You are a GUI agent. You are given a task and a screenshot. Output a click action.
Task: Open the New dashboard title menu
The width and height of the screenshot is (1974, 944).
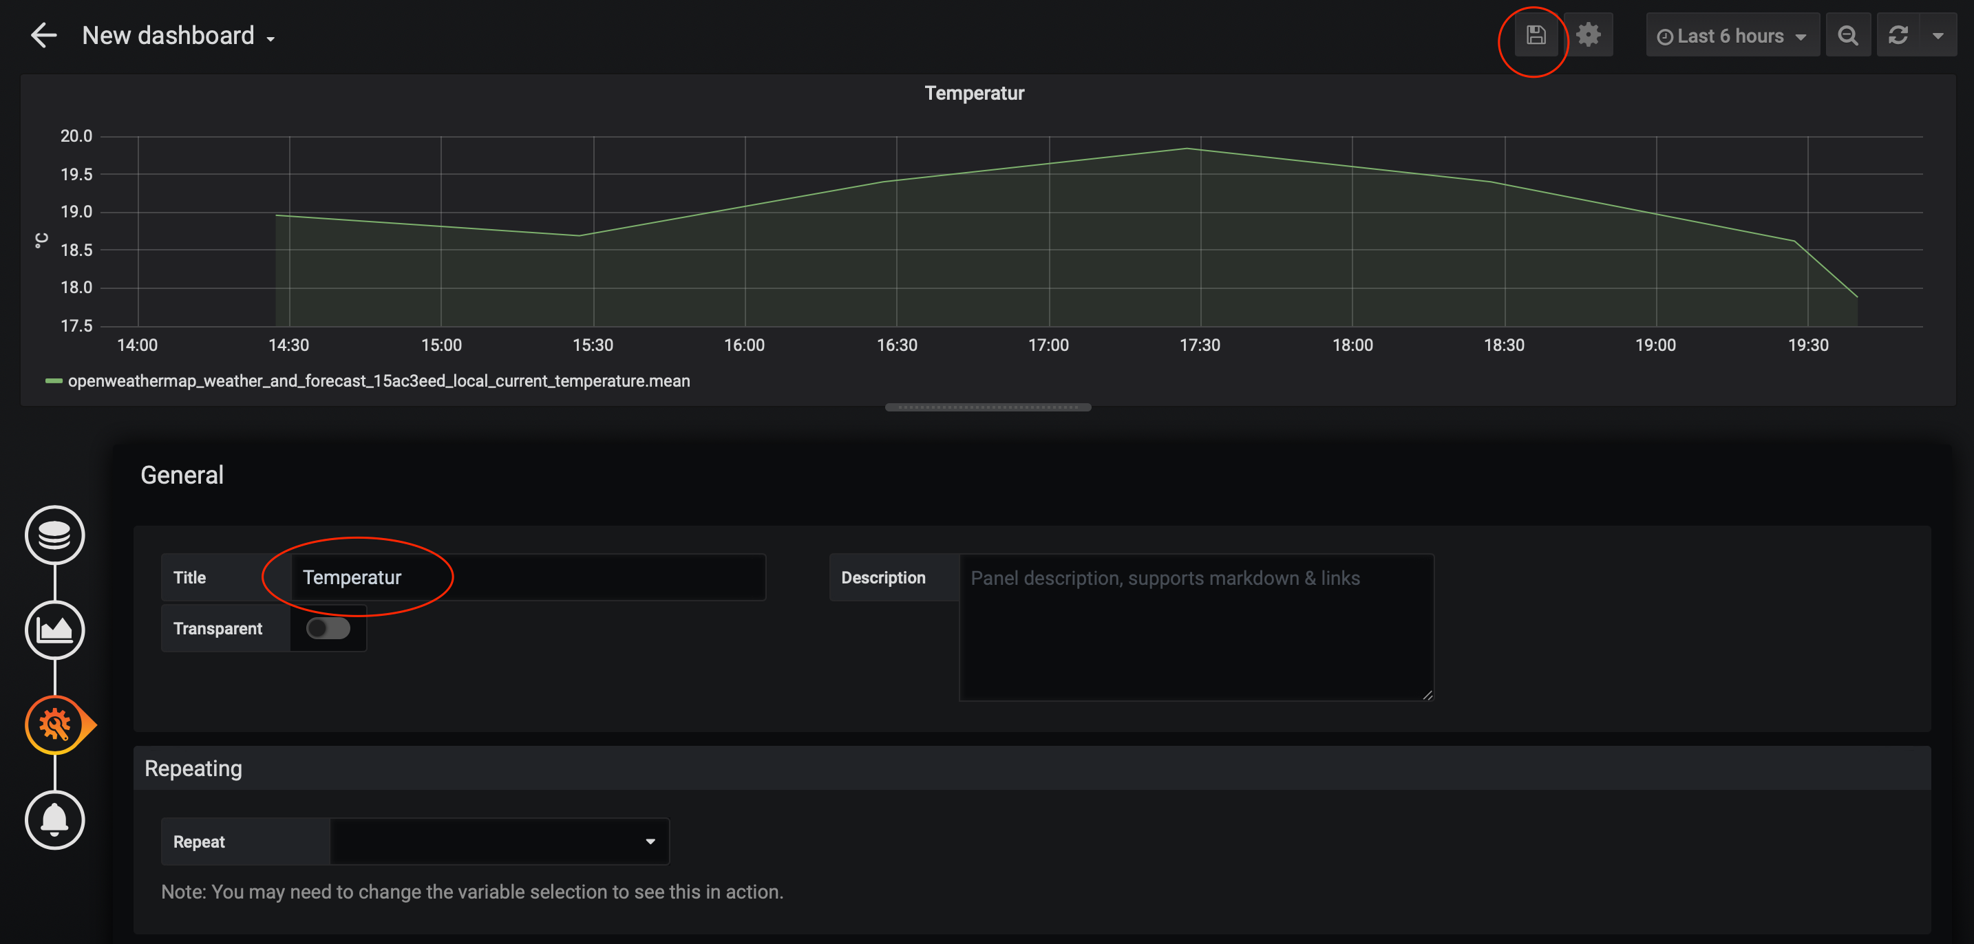pos(178,36)
